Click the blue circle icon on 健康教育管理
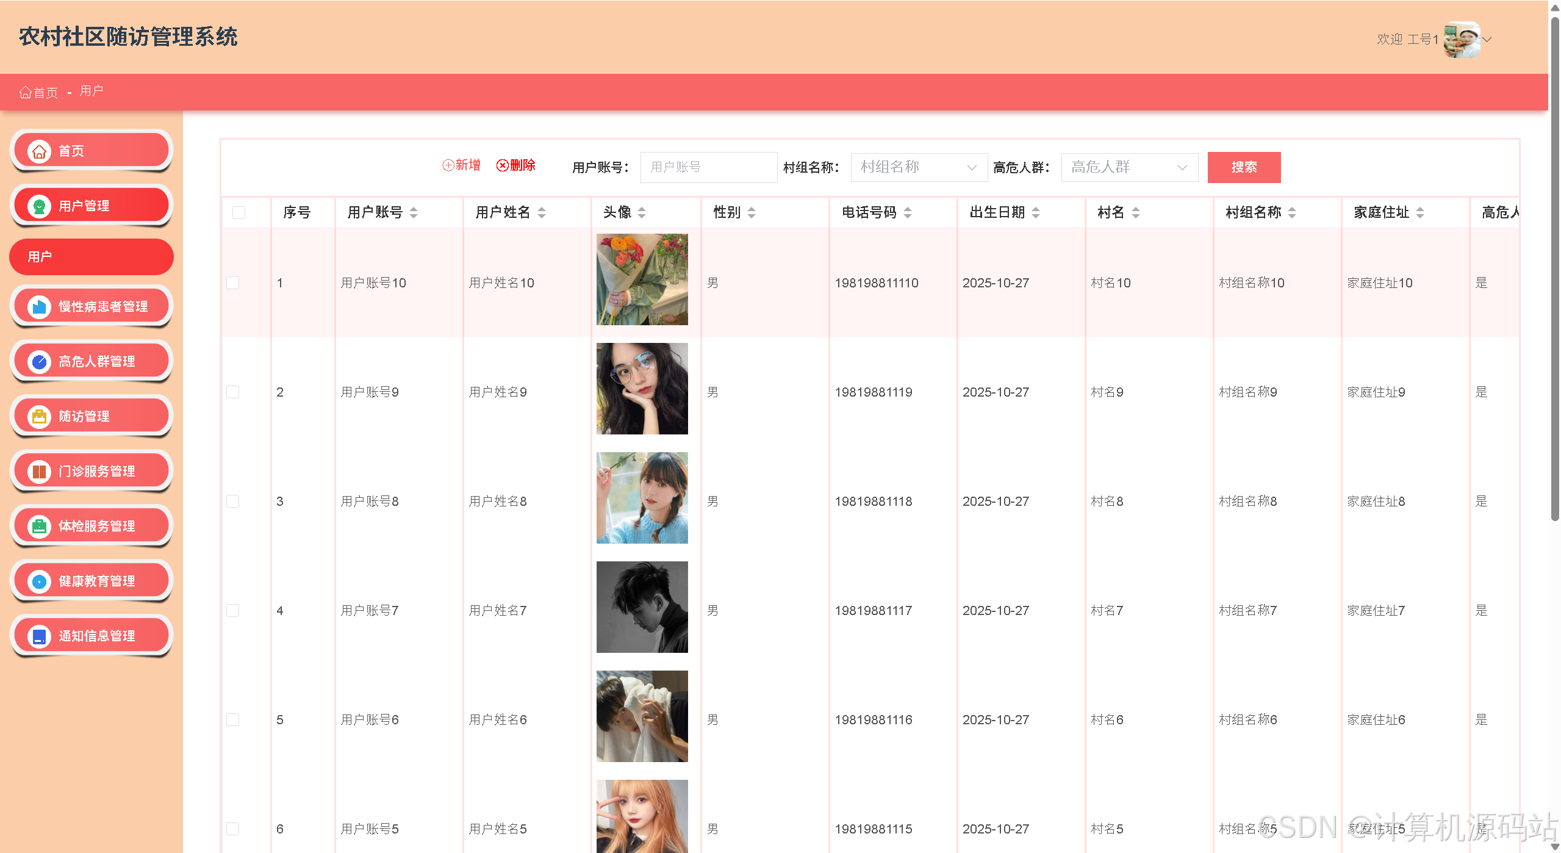 click(39, 581)
